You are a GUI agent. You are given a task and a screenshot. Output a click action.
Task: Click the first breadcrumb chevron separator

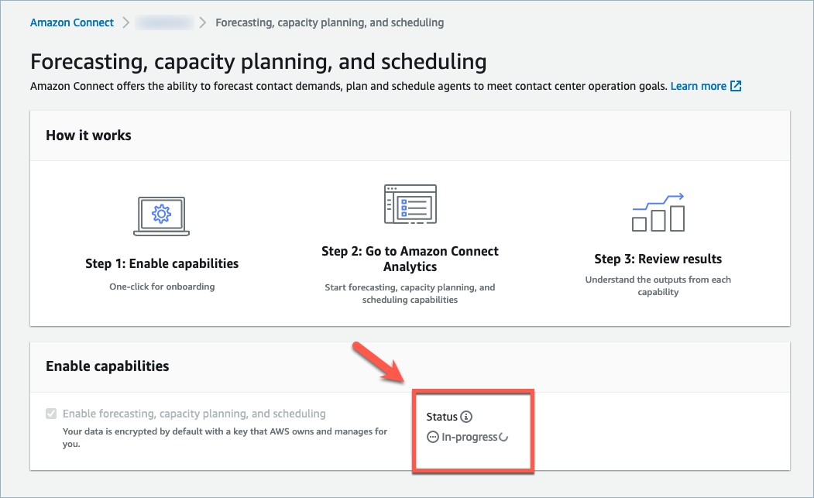[125, 22]
